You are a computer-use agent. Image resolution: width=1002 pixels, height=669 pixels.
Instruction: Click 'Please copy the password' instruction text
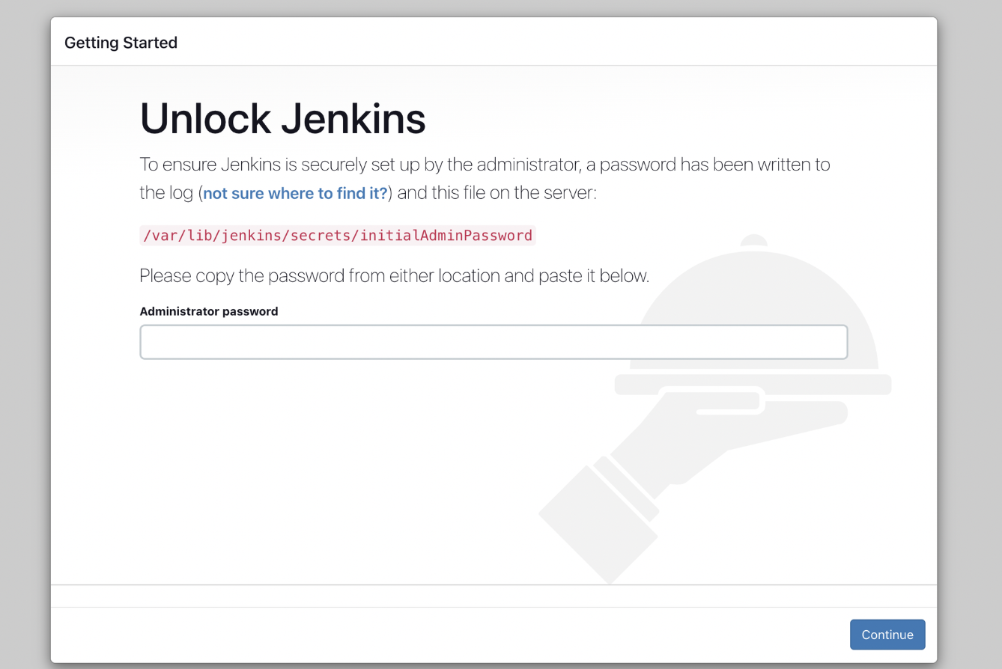[x=394, y=275]
